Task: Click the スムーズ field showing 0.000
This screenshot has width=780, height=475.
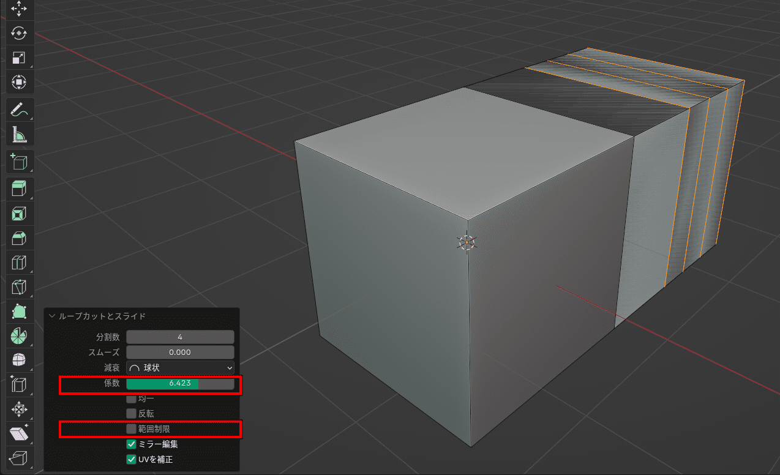Action: coord(180,353)
